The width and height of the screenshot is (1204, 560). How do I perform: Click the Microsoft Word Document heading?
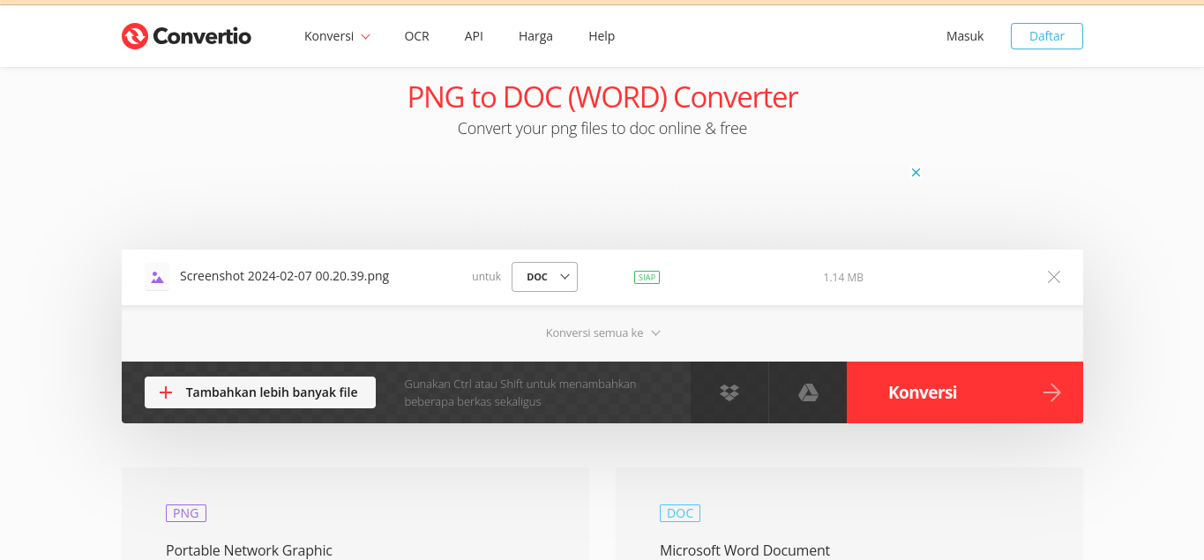(x=744, y=550)
